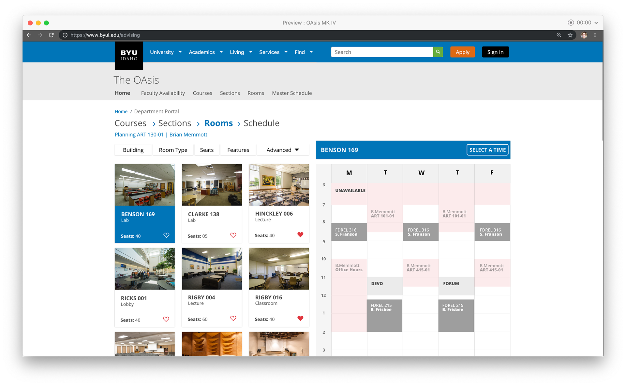Click the FORUM block on Thursday

point(456,286)
